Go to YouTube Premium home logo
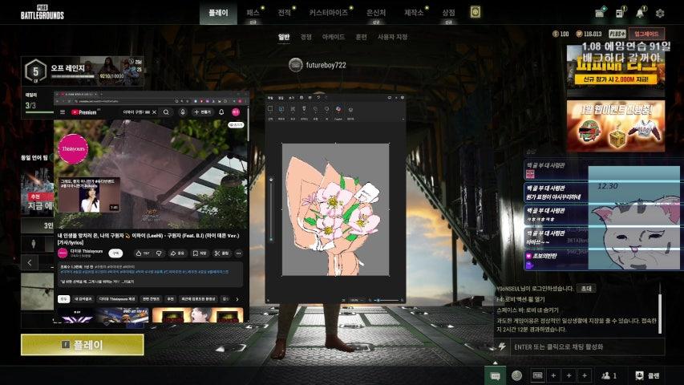 tap(83, 112)
